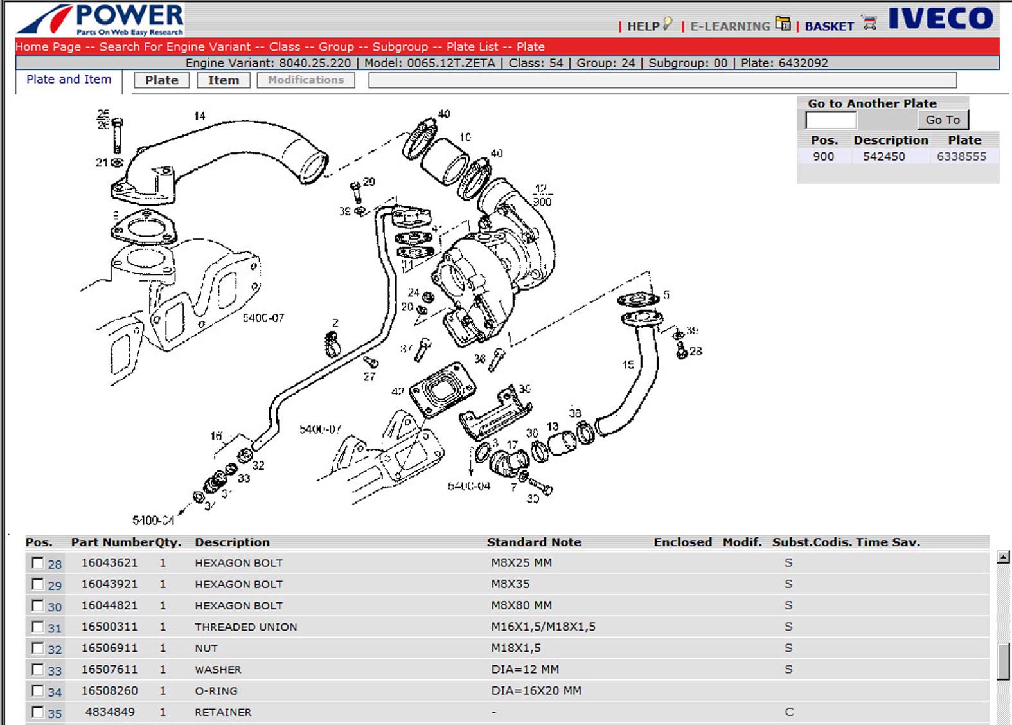Open Search For Engine Variant breadcrumb

tap(175, 47)
